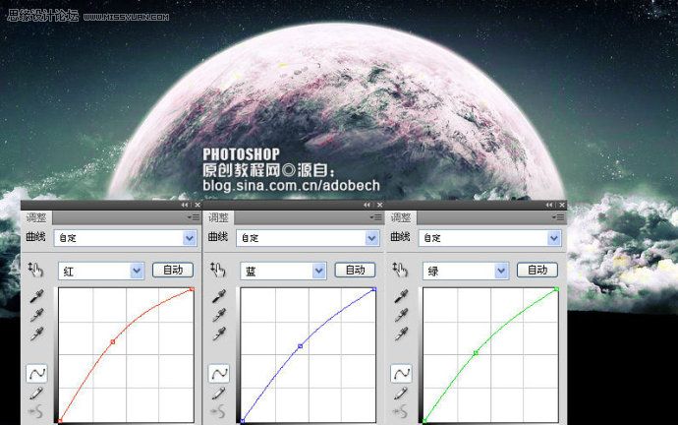Select bottom-left endpoint of blue curve
Screen dimensions: 678x425
(243, 420)
